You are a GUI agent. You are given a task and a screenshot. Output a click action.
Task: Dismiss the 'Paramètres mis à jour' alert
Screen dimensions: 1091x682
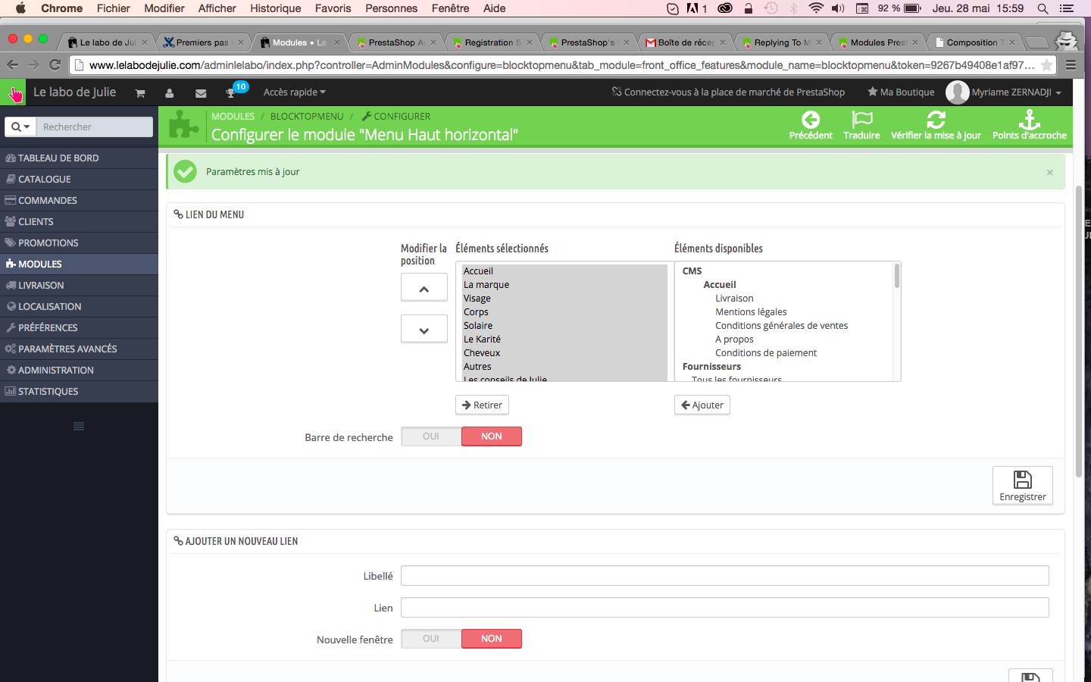pos(1050,173)
